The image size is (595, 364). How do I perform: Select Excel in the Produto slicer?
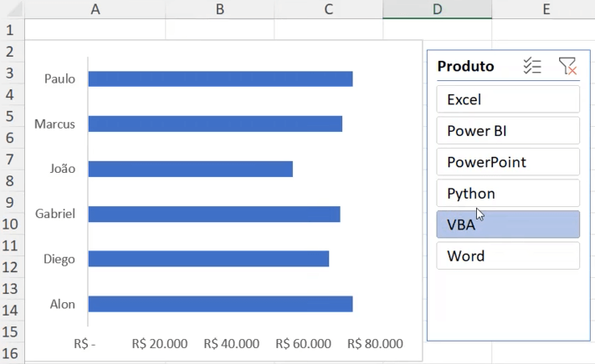(508, 99)
